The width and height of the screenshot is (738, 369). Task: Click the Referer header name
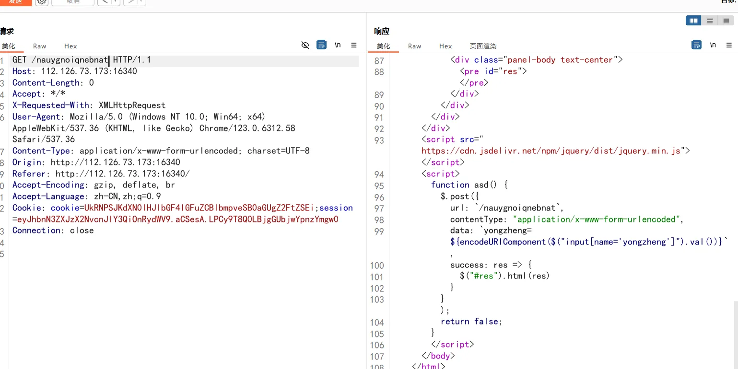pos(29,174)
